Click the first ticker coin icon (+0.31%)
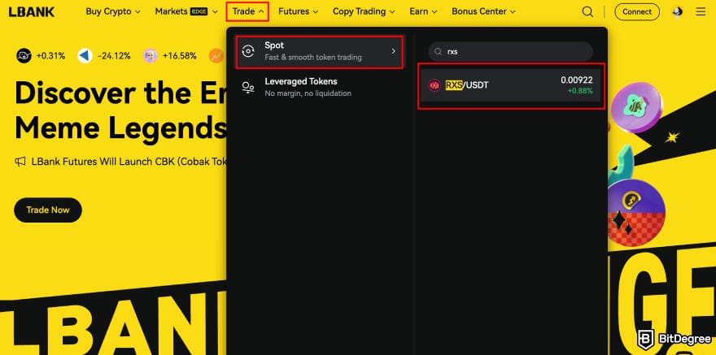The height and width of the screenshot is (355, 716). point(24,56)
